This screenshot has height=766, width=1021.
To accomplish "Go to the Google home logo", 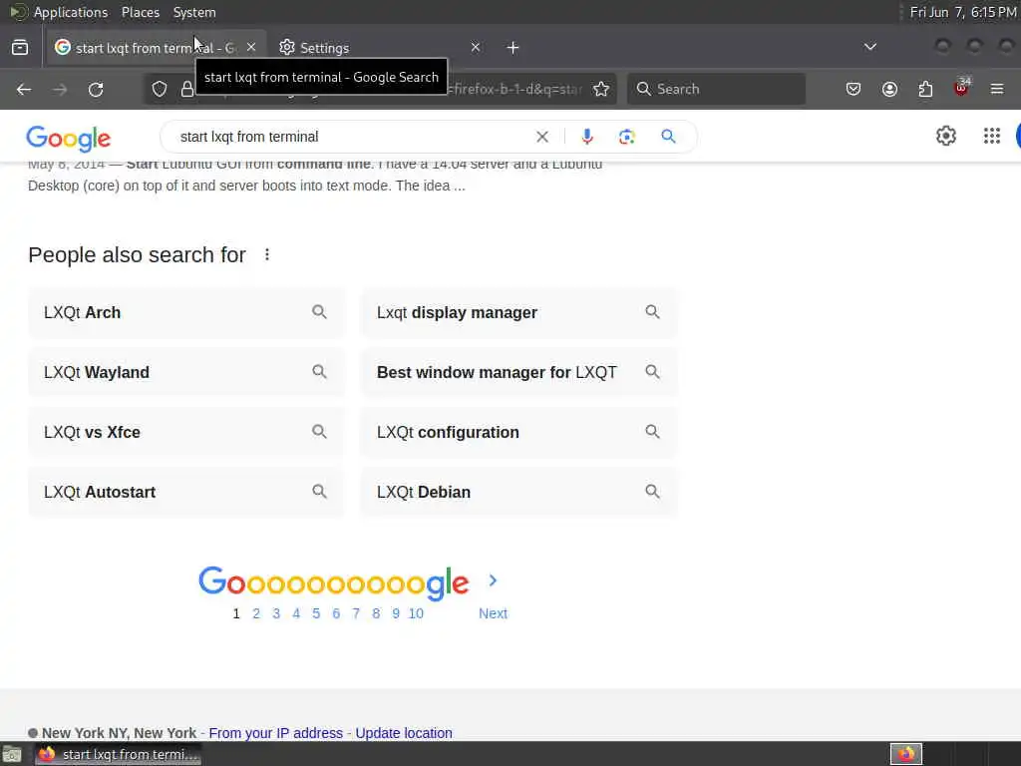I will coord(69,138).
